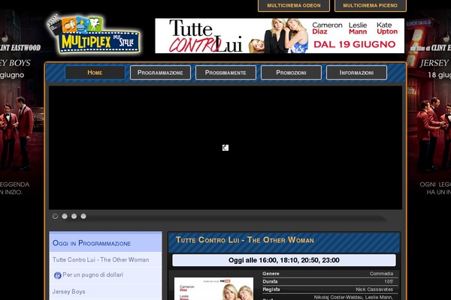Select the first slideshow dot
This screenshot has height=300, width=451.
click(x=55, y=216)
